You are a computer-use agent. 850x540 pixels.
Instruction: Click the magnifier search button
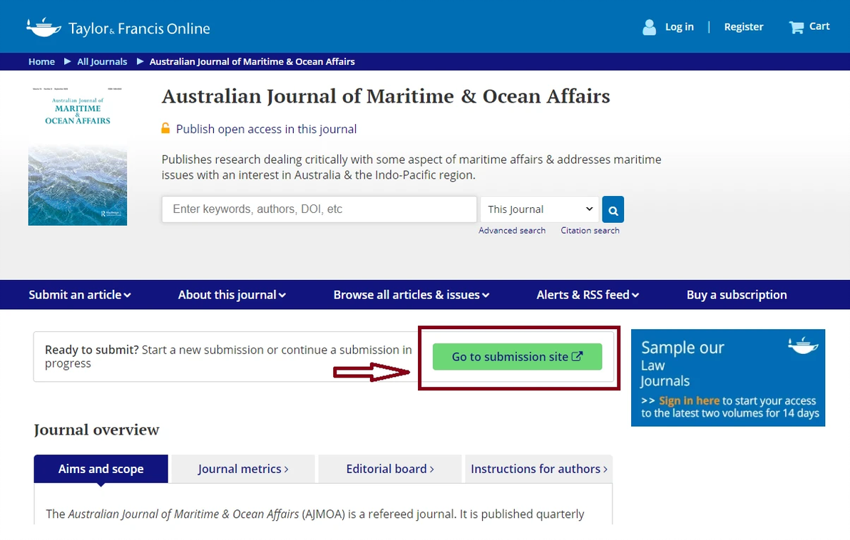pyautogui.click(x=613, y=209)
